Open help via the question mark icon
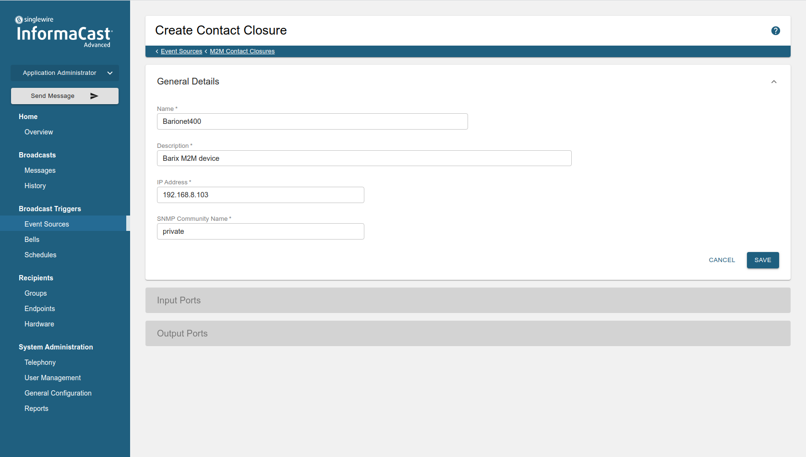The image size is (806, 457). [x=775, y=31]
